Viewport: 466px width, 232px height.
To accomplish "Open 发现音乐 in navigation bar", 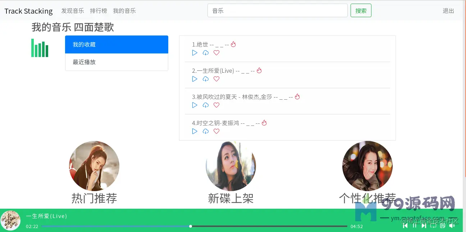I will pos(73,11).
